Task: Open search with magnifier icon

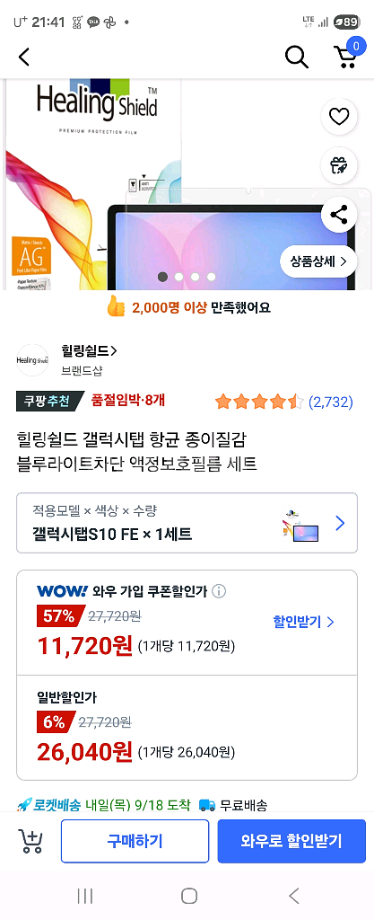Action: [x=296, y=57]
